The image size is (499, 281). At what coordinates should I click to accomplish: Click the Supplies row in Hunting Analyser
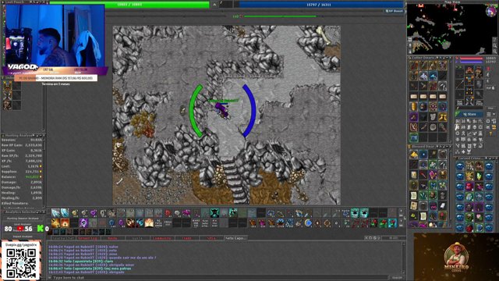(x=22, y=172)
